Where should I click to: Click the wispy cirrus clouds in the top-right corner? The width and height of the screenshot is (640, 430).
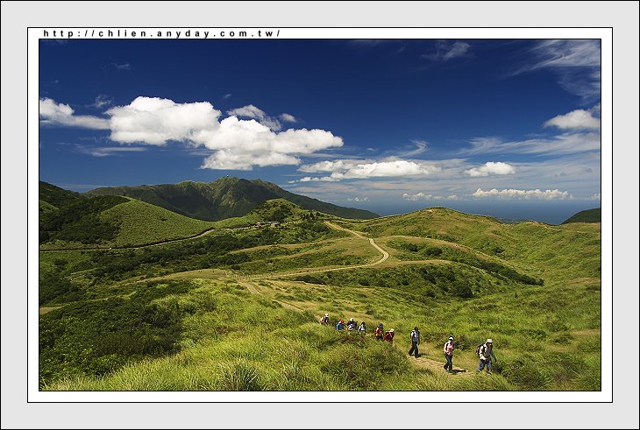click(x=565, y=60)
